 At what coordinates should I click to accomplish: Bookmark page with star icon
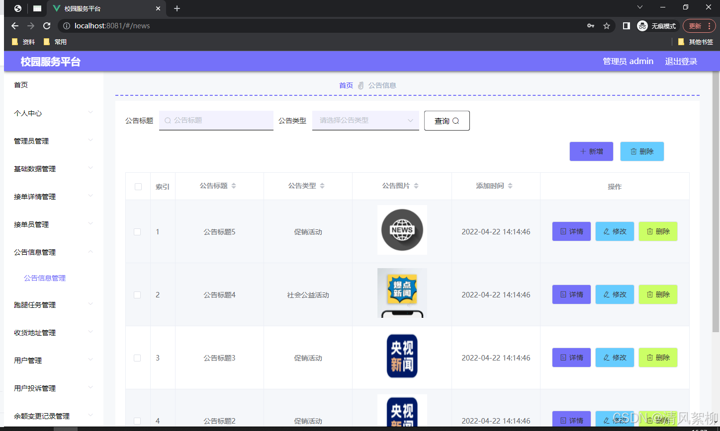[607, 26]
